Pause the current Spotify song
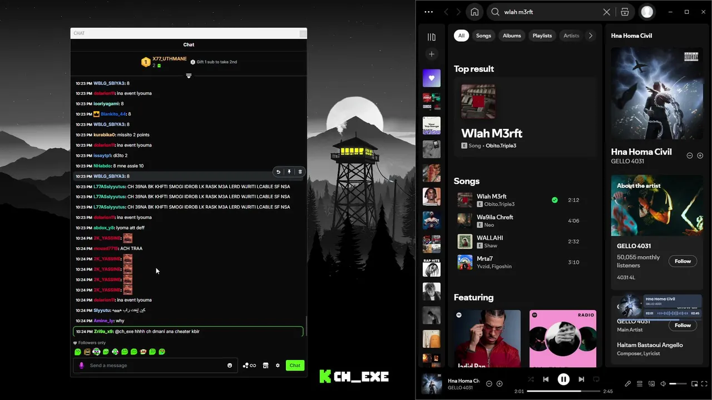The width and height of the screenshot is (712, 400). pos(563,379)
